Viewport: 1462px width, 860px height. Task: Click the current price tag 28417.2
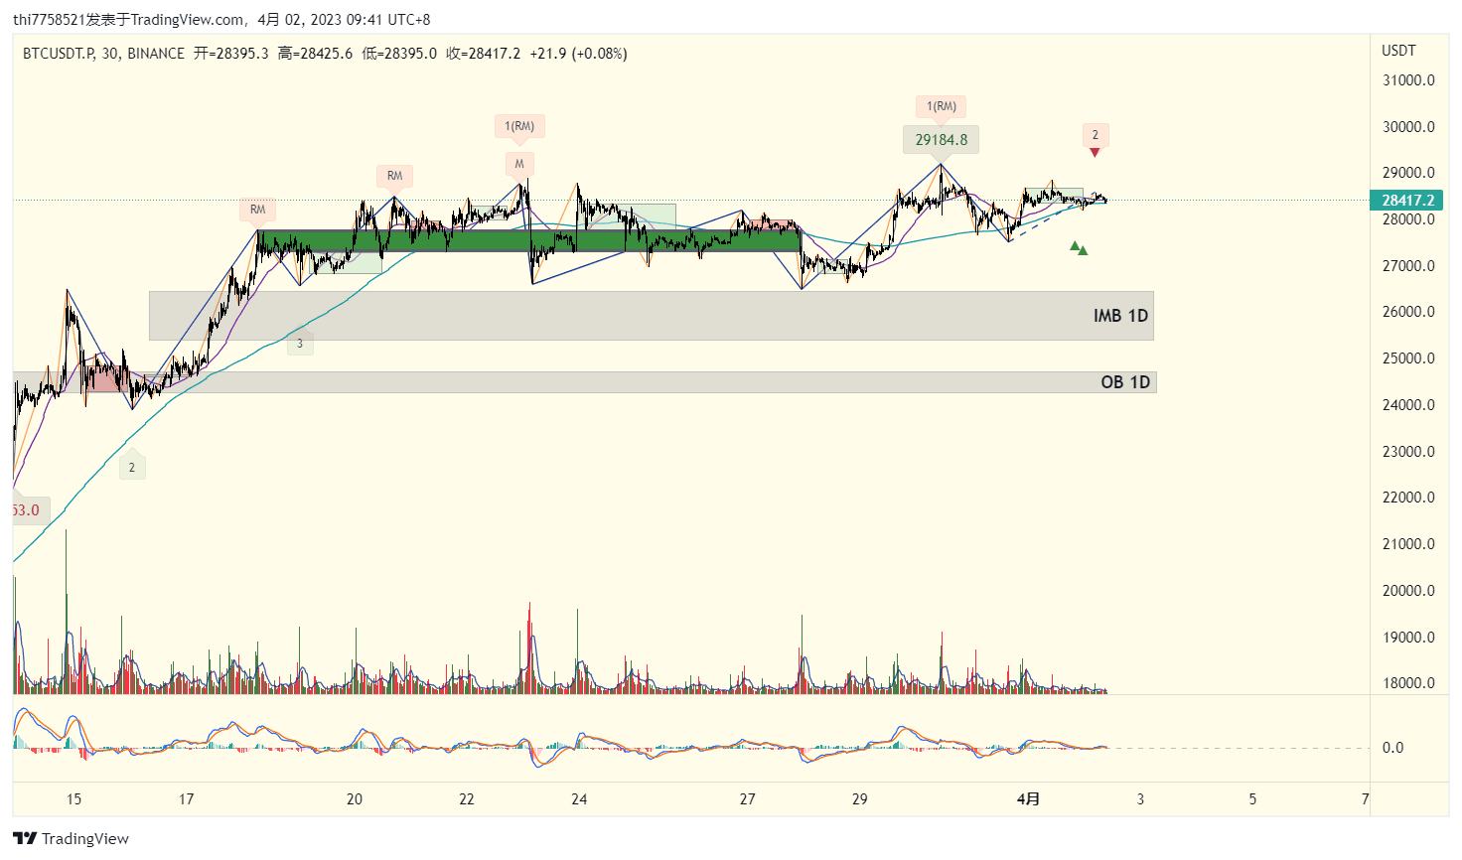point(1406,200)
